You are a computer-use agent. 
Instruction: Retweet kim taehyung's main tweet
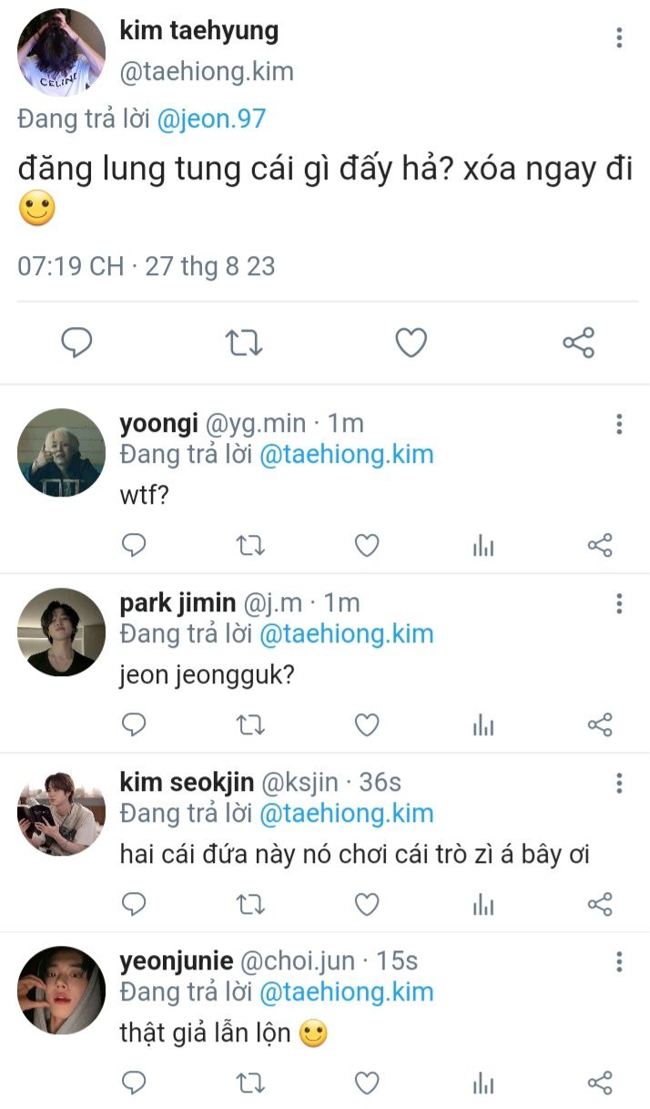coord(244,343)
